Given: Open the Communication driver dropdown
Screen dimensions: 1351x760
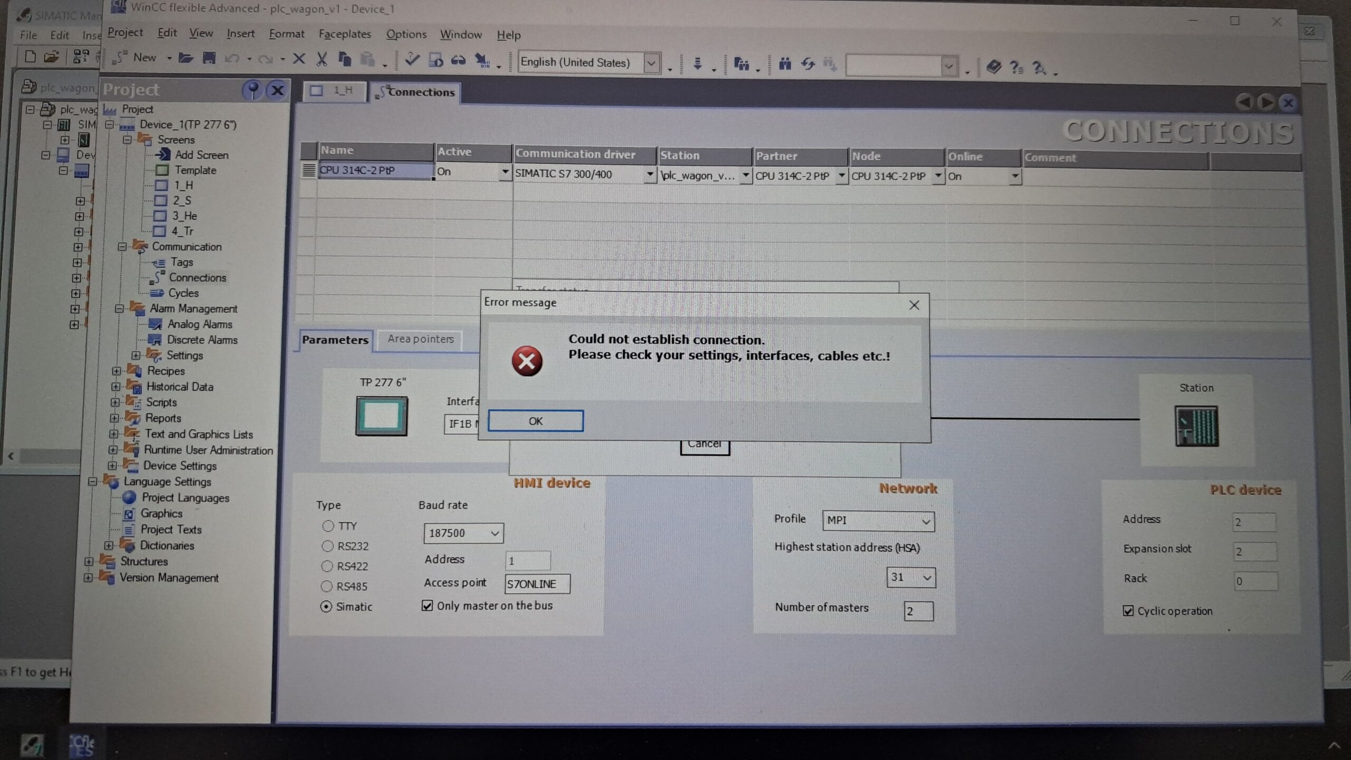Looking at the screenshot, I should pyautogui.click(x=650, y=174).
